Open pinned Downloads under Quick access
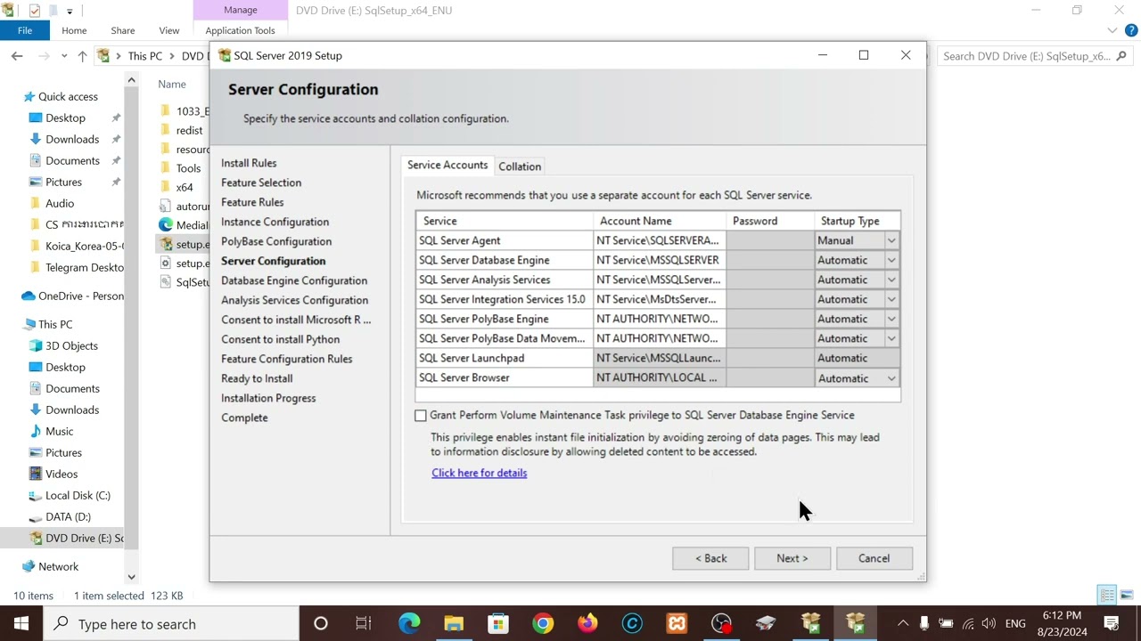The height and width of the screenshot is (641, 1141). click(x=72, y=139)
